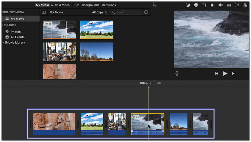Open the clip filter and audio effects tool
Screen dimensions: 251x142
tap(245, 5)
